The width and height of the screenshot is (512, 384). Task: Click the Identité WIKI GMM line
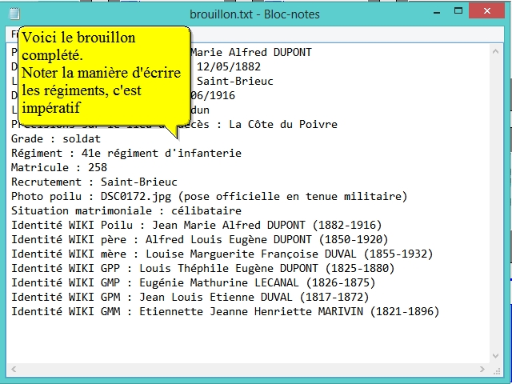click(x=224, y=311)
